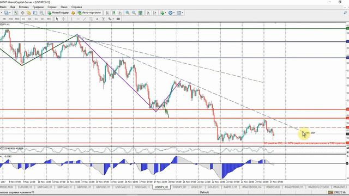Expand the templates dropdown arrow
The image size is (349, 196).
(x=182, y=13)
